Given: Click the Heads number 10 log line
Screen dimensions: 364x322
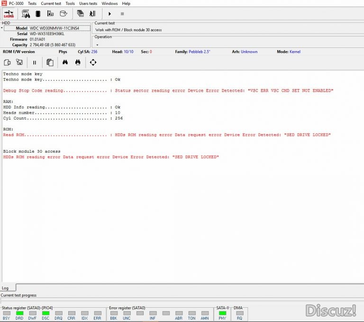Looking at the screenshot, I should click(62, 113).
